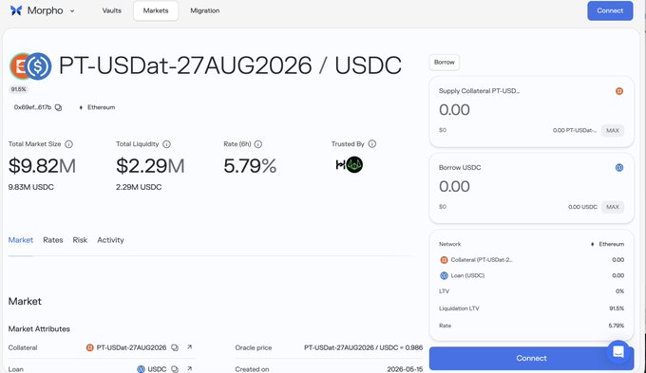Screen dimensions: 646x373
Task: Click MAX for Supply Collateral
Action: [613, 131]
